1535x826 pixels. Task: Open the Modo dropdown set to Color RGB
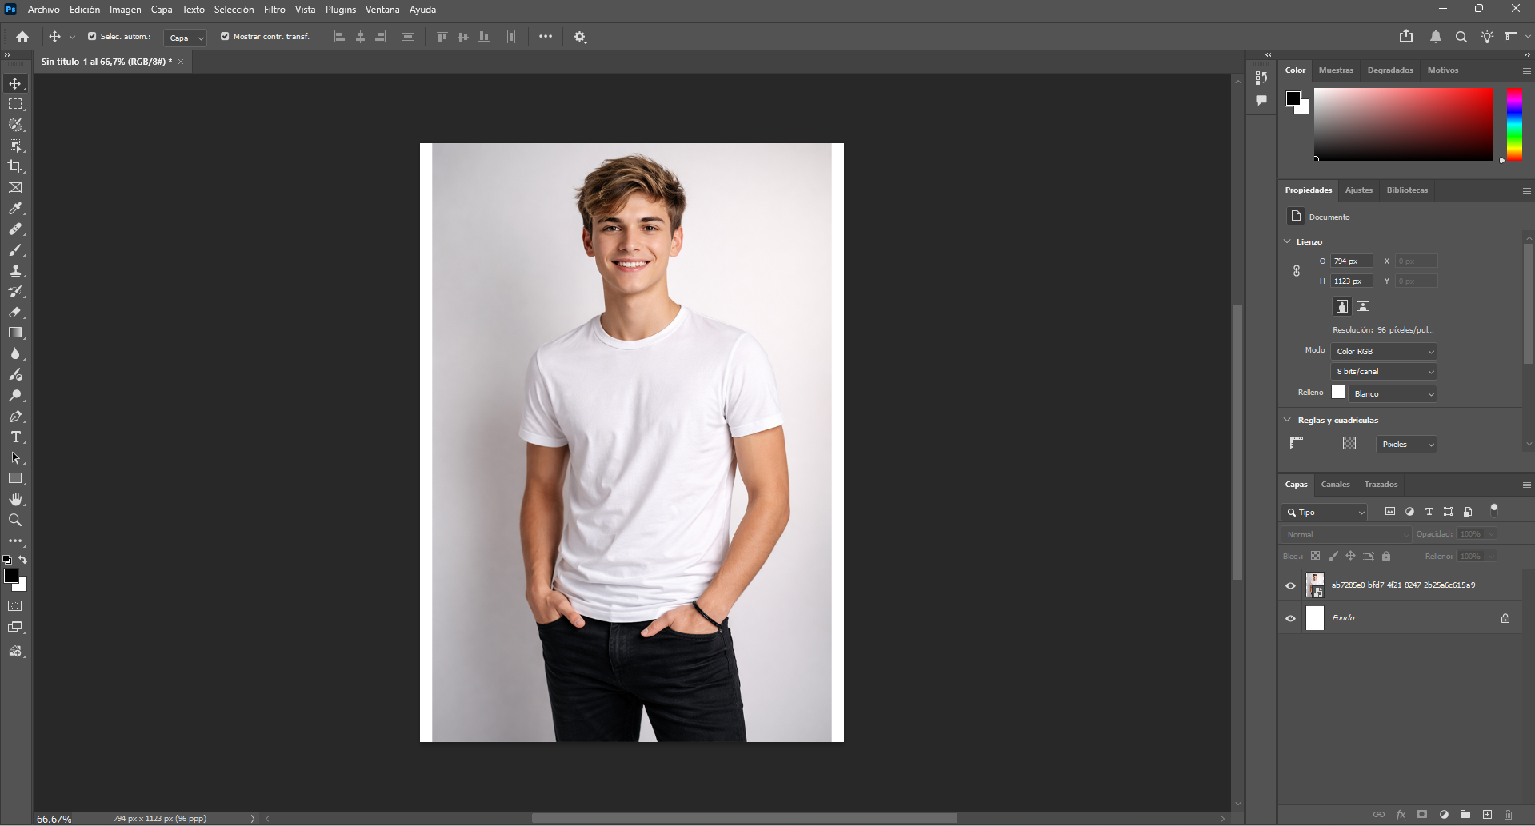[1383, 350]
